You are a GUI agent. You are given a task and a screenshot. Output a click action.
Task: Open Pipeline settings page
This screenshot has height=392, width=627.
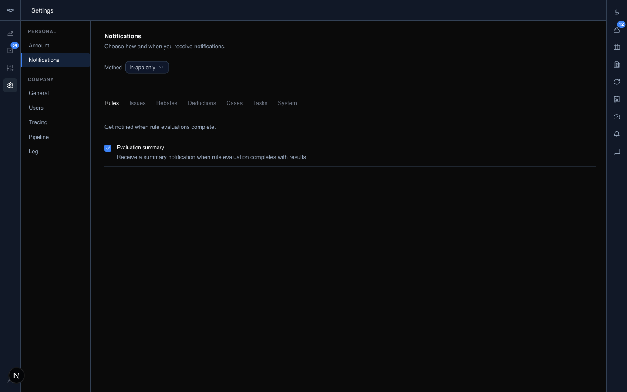56,137
